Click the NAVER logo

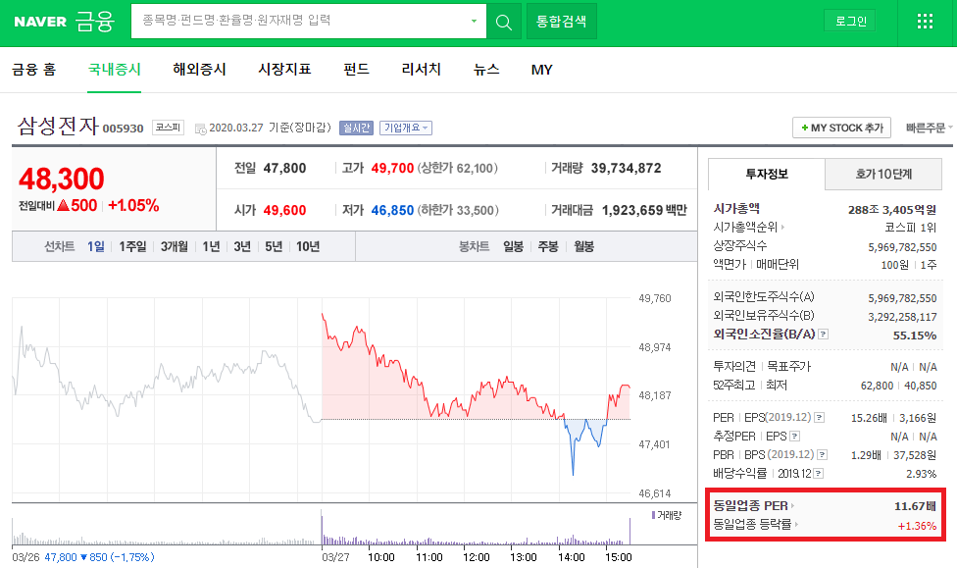[x=40, y=22]
